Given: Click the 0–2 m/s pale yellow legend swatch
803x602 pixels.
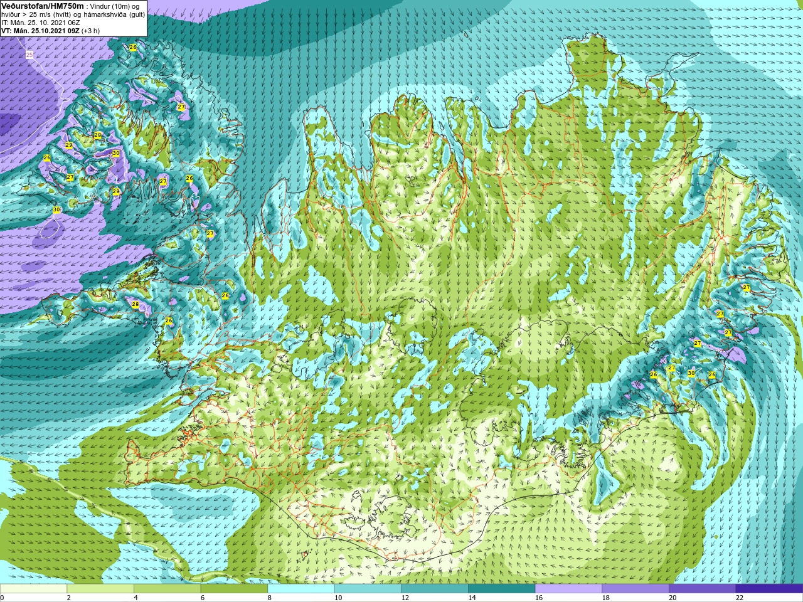Looking at the screenshot, I should coord(33,589).
